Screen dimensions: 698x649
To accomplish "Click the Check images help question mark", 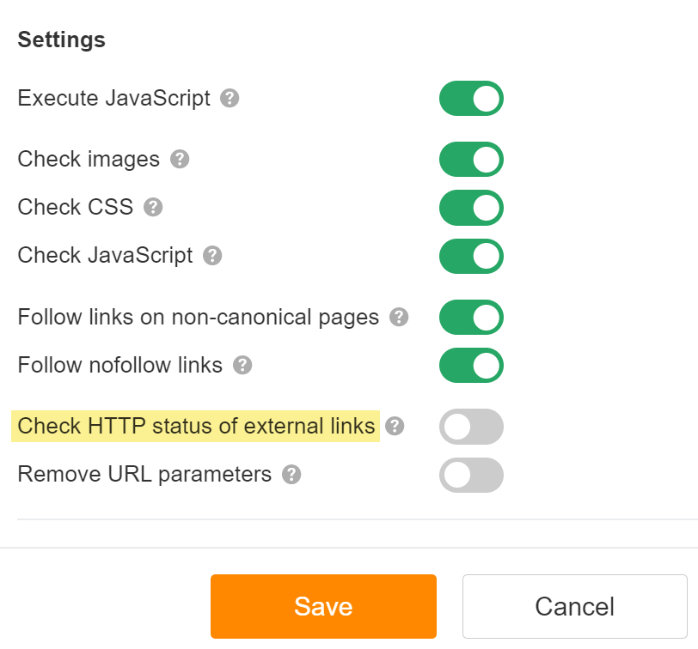I will [x=181, y=160].
